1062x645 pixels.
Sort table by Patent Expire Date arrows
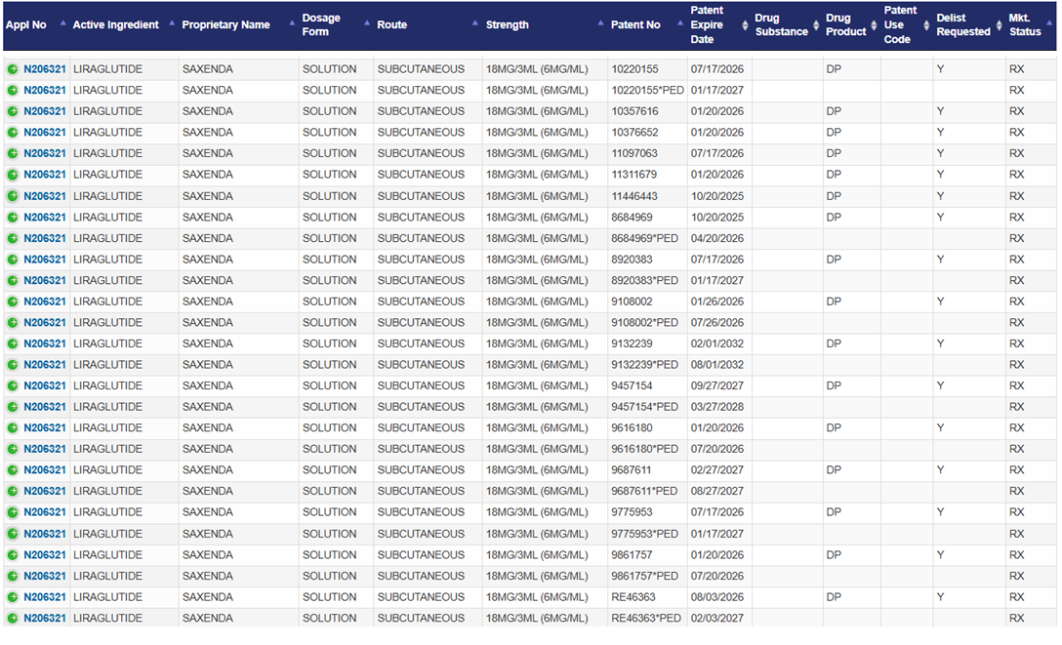[746, 25]
